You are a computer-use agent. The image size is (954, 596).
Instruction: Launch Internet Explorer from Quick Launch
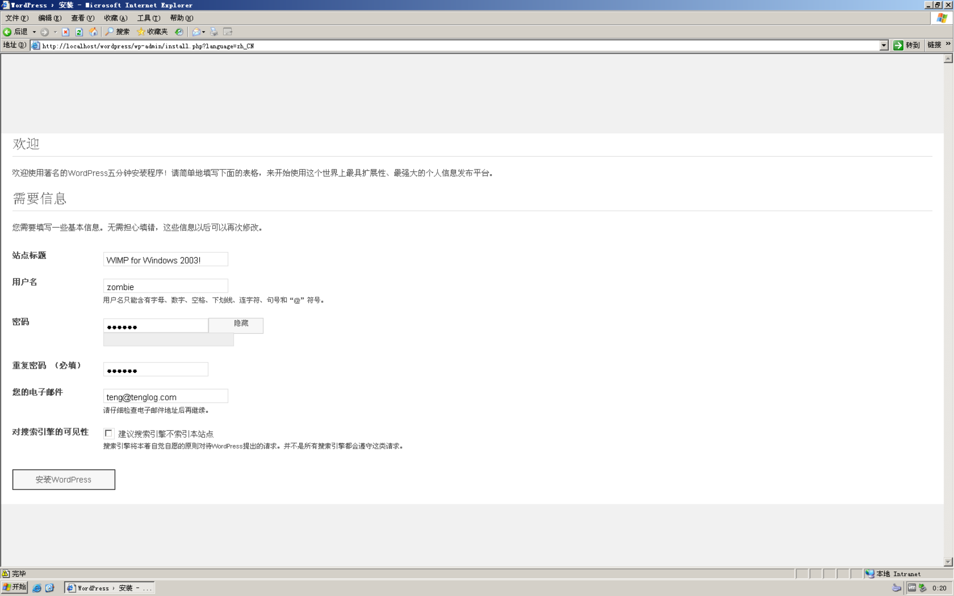click(37, 588)
